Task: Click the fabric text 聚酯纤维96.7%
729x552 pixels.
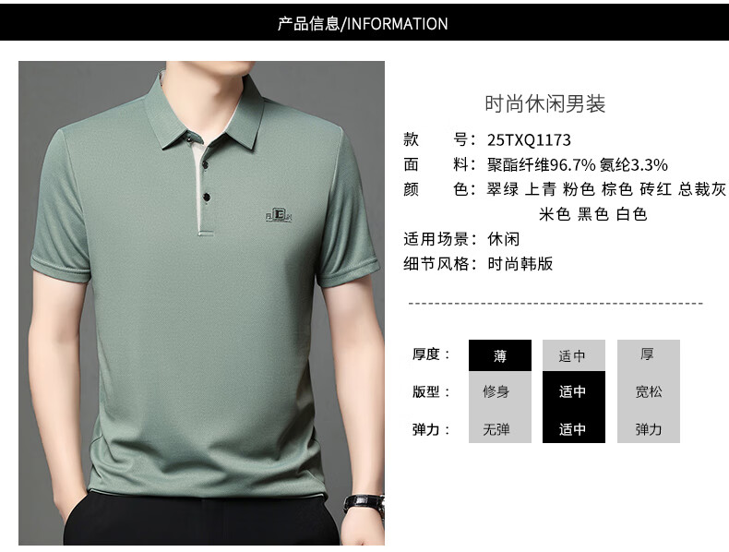Action: click(x=541, y=164)
